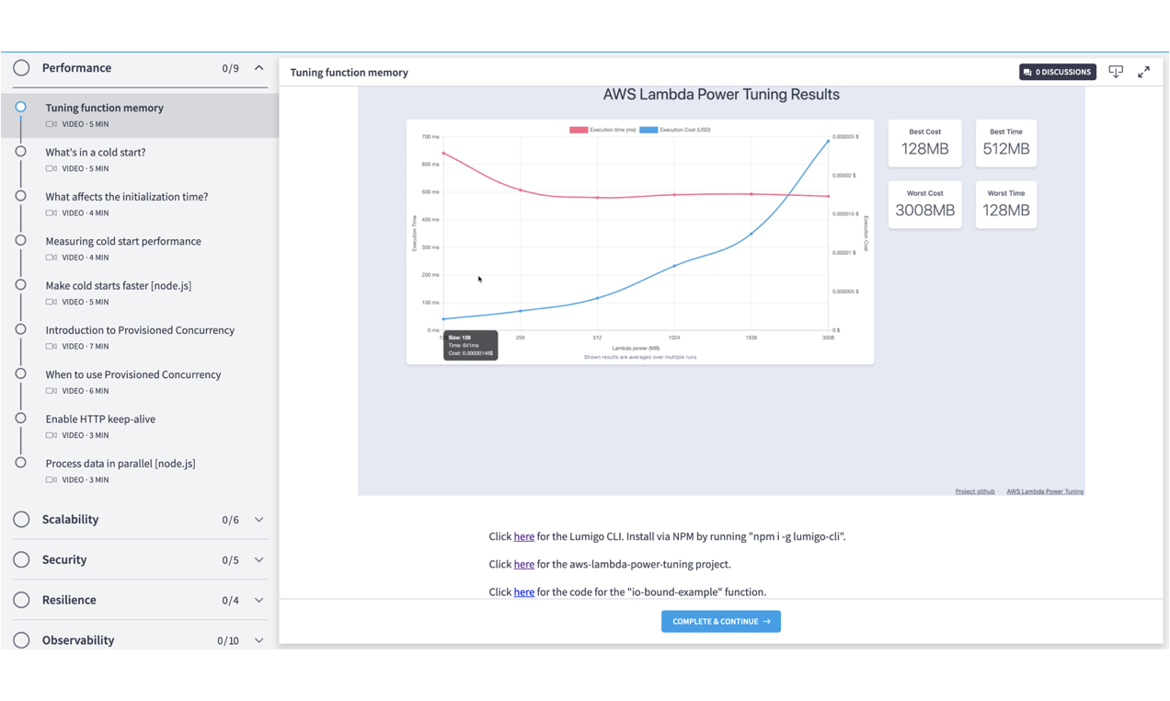Click video icon under Tuning function memory
This screenshot has width=1170, height=701.
click(x=52, y=124)
